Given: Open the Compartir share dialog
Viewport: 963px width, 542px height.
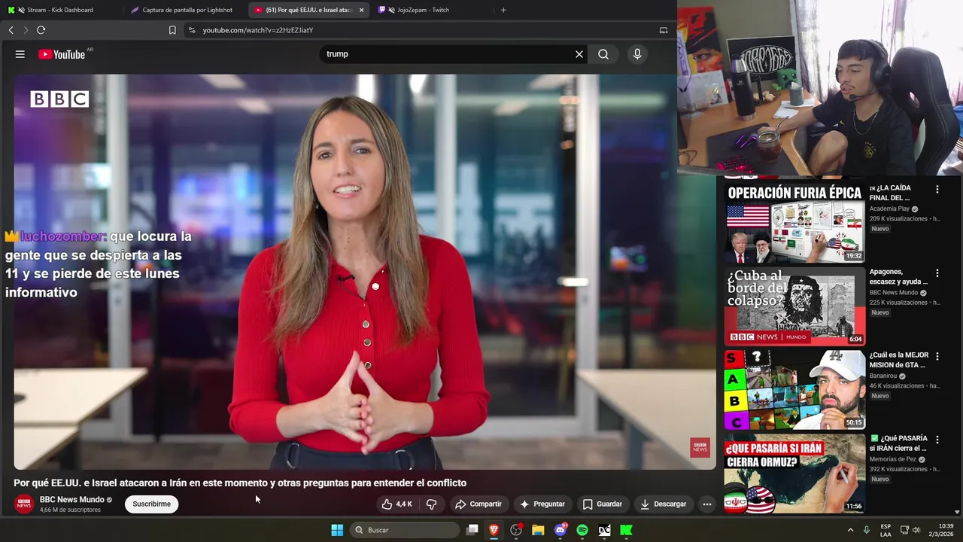Looking at the screenshot, I should 478,504.
